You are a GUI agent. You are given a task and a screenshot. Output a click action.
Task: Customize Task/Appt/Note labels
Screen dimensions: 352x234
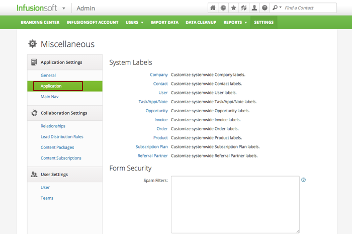(153, 102)
